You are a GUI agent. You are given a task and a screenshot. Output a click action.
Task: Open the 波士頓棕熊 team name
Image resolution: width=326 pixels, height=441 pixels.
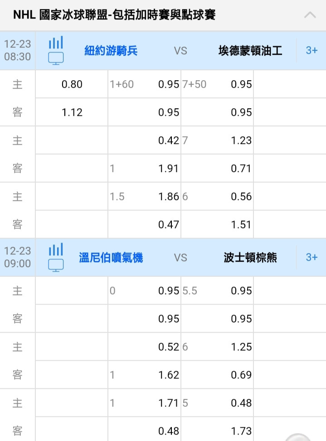pos(250,258)
